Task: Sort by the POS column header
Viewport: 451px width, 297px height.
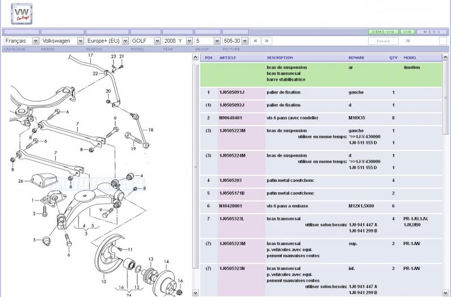Action: (x=209, y=58)
